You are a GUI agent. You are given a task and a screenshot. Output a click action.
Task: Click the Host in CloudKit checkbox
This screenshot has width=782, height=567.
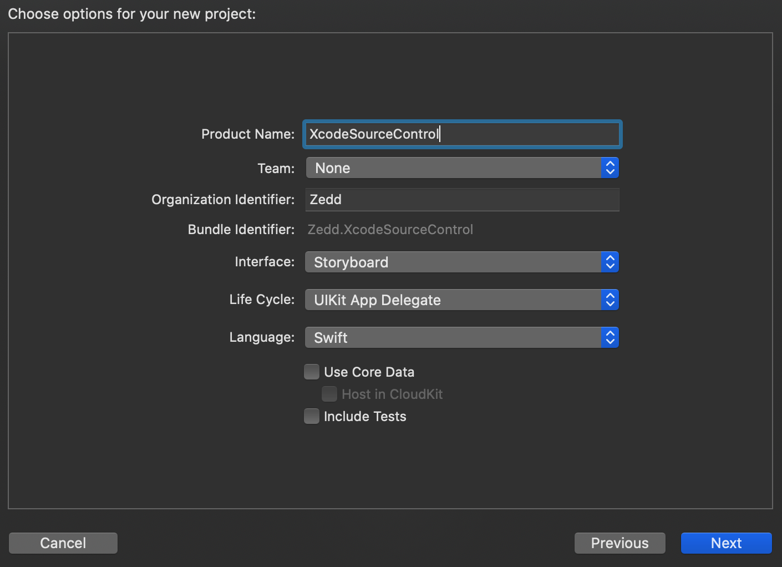point(329,394)
